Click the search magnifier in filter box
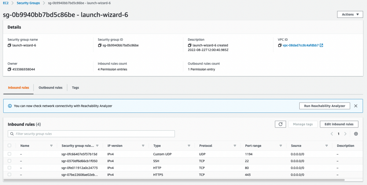Viewport: 367px width, 185px height. click(x=12, y=134)
